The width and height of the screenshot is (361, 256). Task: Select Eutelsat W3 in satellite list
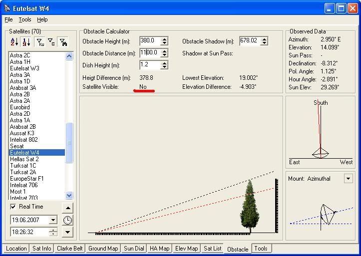coord(37,68)
